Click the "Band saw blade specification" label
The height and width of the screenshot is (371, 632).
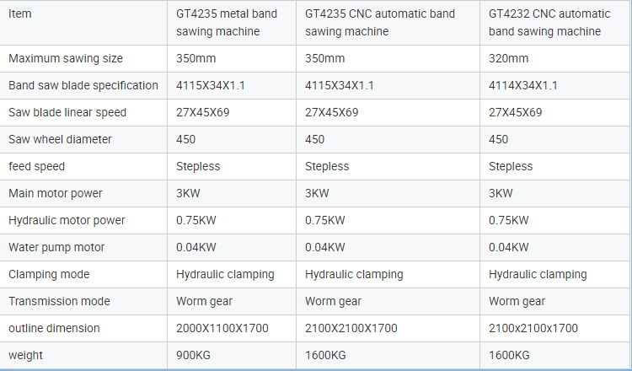pyautogui.click(x=83, y=85)
